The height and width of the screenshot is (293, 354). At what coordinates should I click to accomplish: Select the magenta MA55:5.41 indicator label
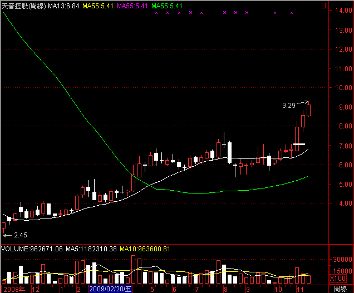point(132,6)
